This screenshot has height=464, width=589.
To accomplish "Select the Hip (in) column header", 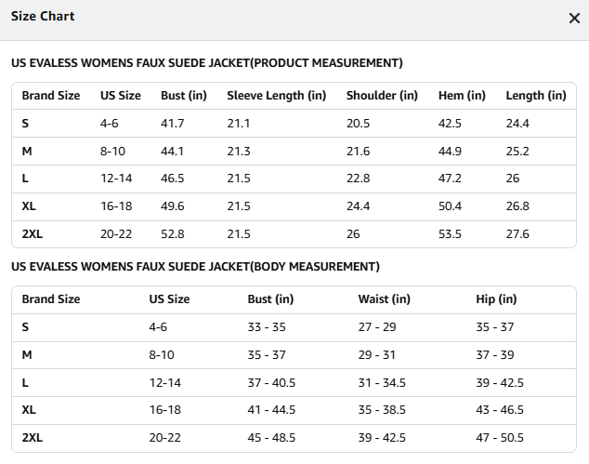I will point(496,299).
